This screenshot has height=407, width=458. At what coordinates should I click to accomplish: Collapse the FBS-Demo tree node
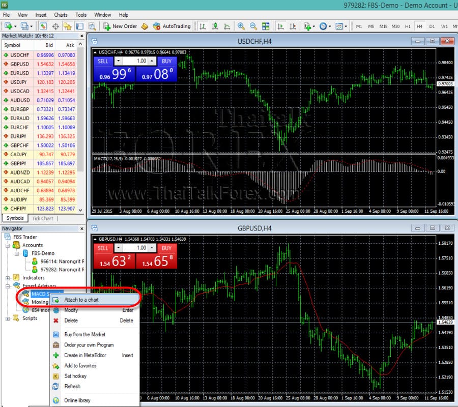[17, 254]
